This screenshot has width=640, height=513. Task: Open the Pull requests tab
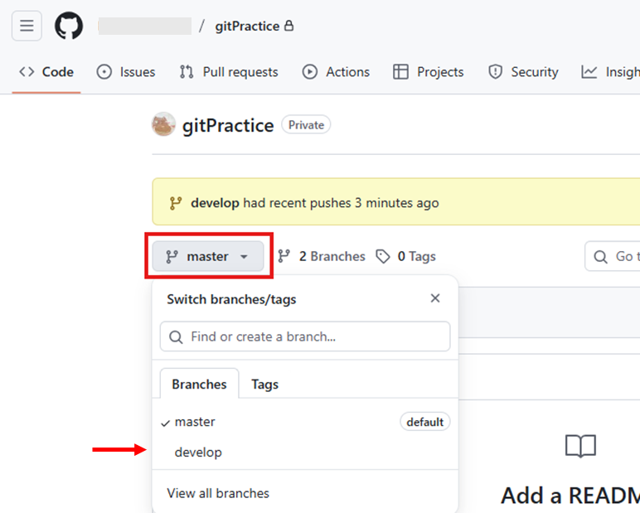coord(229,72)
